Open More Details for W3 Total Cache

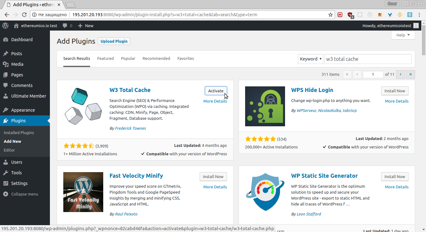pos(215,101)
